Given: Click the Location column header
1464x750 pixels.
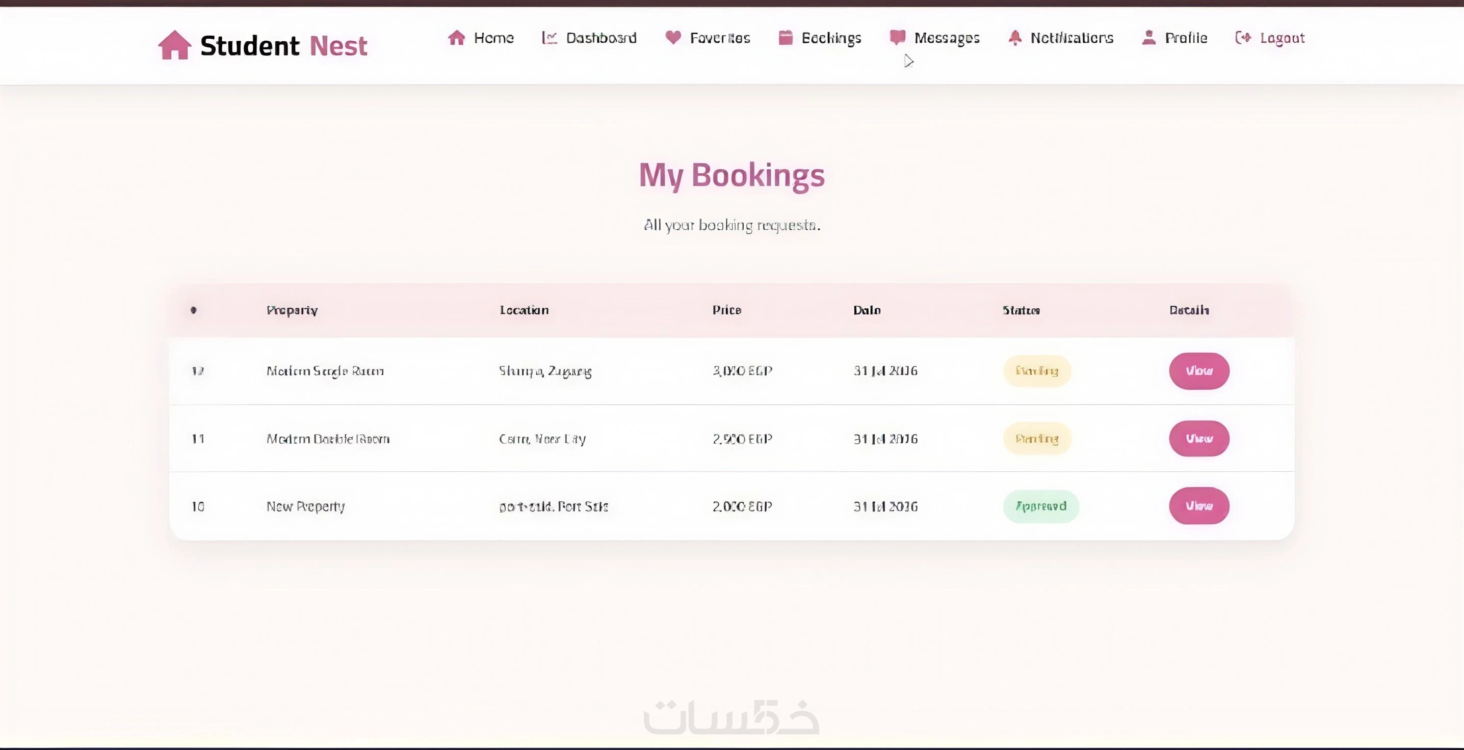Looking at the screenshot, I should point(524,310).
